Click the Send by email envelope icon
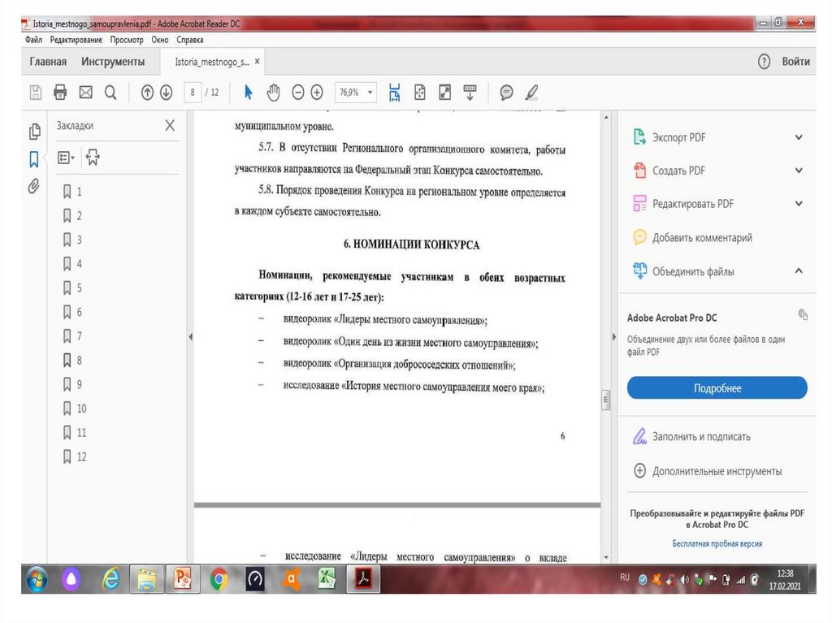Image resolution: width=832 pixels, height=623 pixels. tap(85, 93)
